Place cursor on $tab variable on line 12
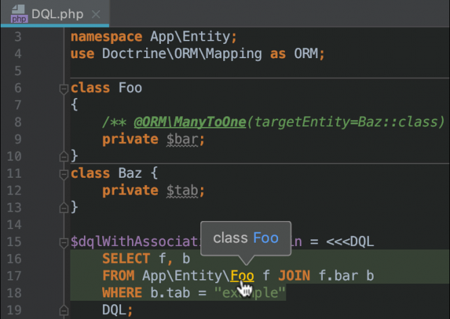The width and height of the screenshot is (450, 319). point(182,191)
